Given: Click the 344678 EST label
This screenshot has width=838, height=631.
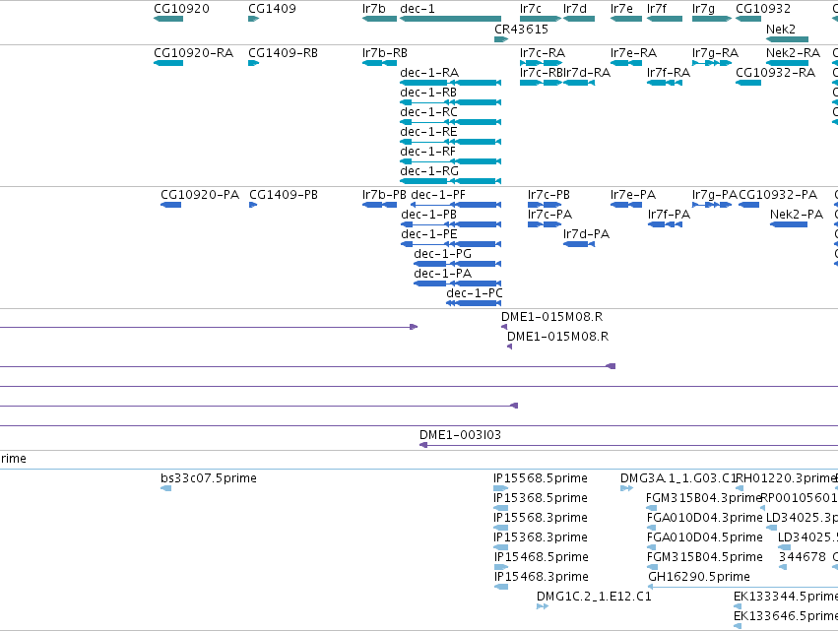Looking at the screenshot, I should pos(802,557).
